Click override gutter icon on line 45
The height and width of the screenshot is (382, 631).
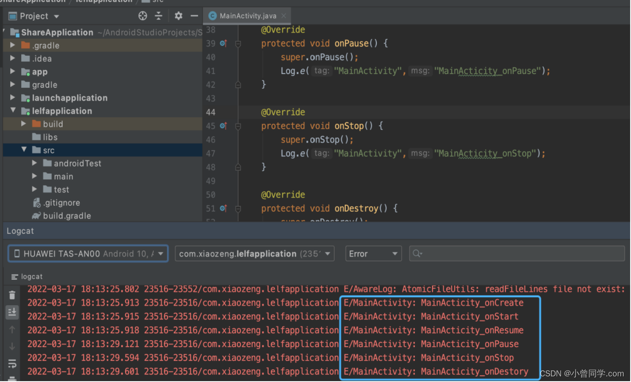tap(223, 126)
